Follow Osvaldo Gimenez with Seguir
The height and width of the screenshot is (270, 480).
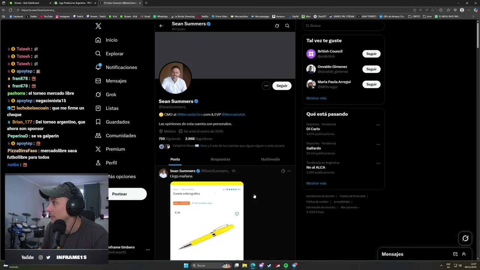[372, 69]
